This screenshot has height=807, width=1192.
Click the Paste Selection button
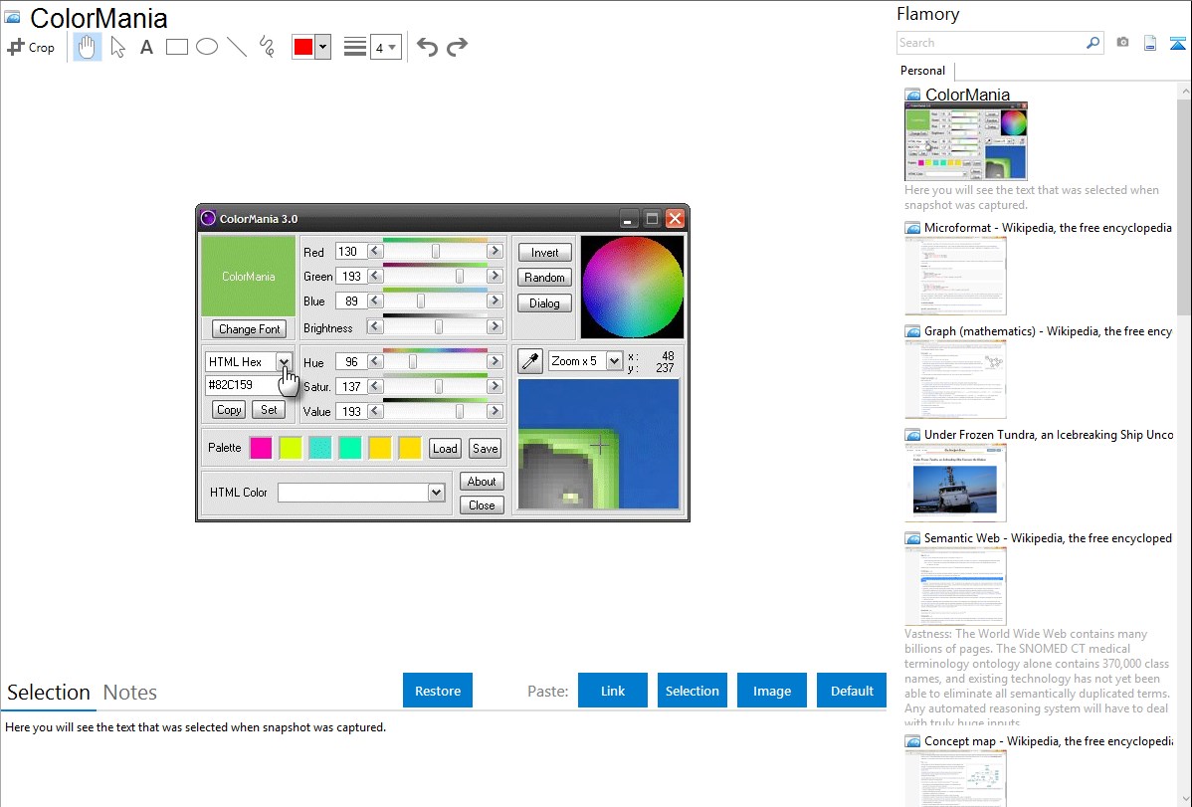692,691
